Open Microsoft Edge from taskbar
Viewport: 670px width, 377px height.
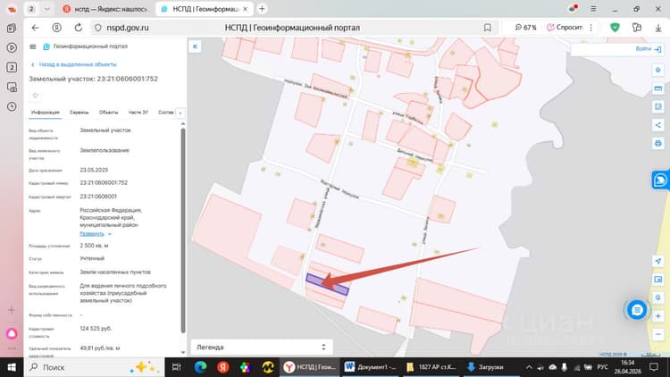(200, 367)
